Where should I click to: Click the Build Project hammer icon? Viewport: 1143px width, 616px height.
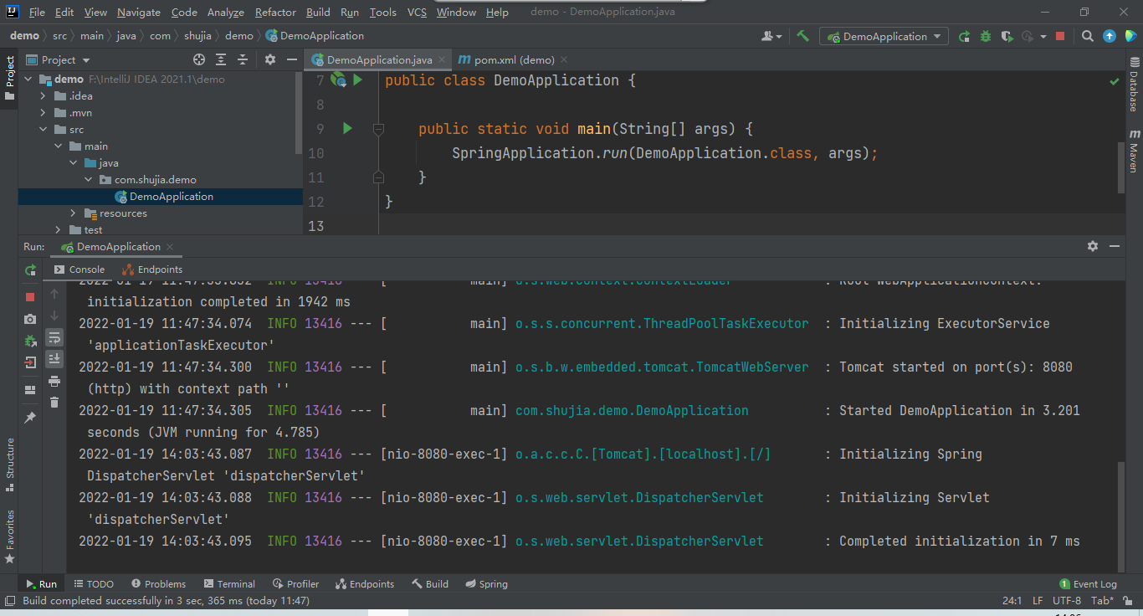click(x=803, y=36)
